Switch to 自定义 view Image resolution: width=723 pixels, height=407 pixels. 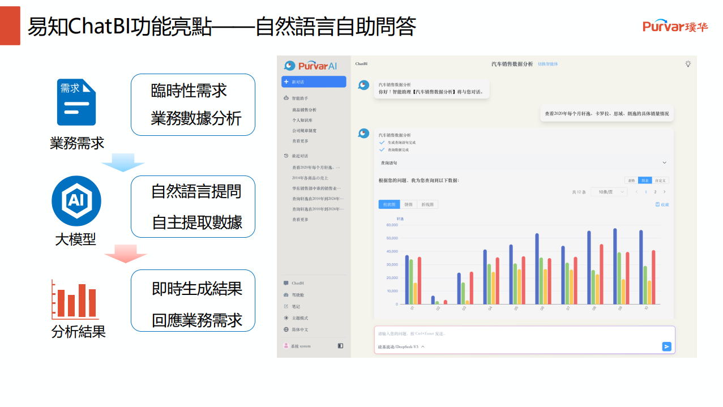(661, 181)
